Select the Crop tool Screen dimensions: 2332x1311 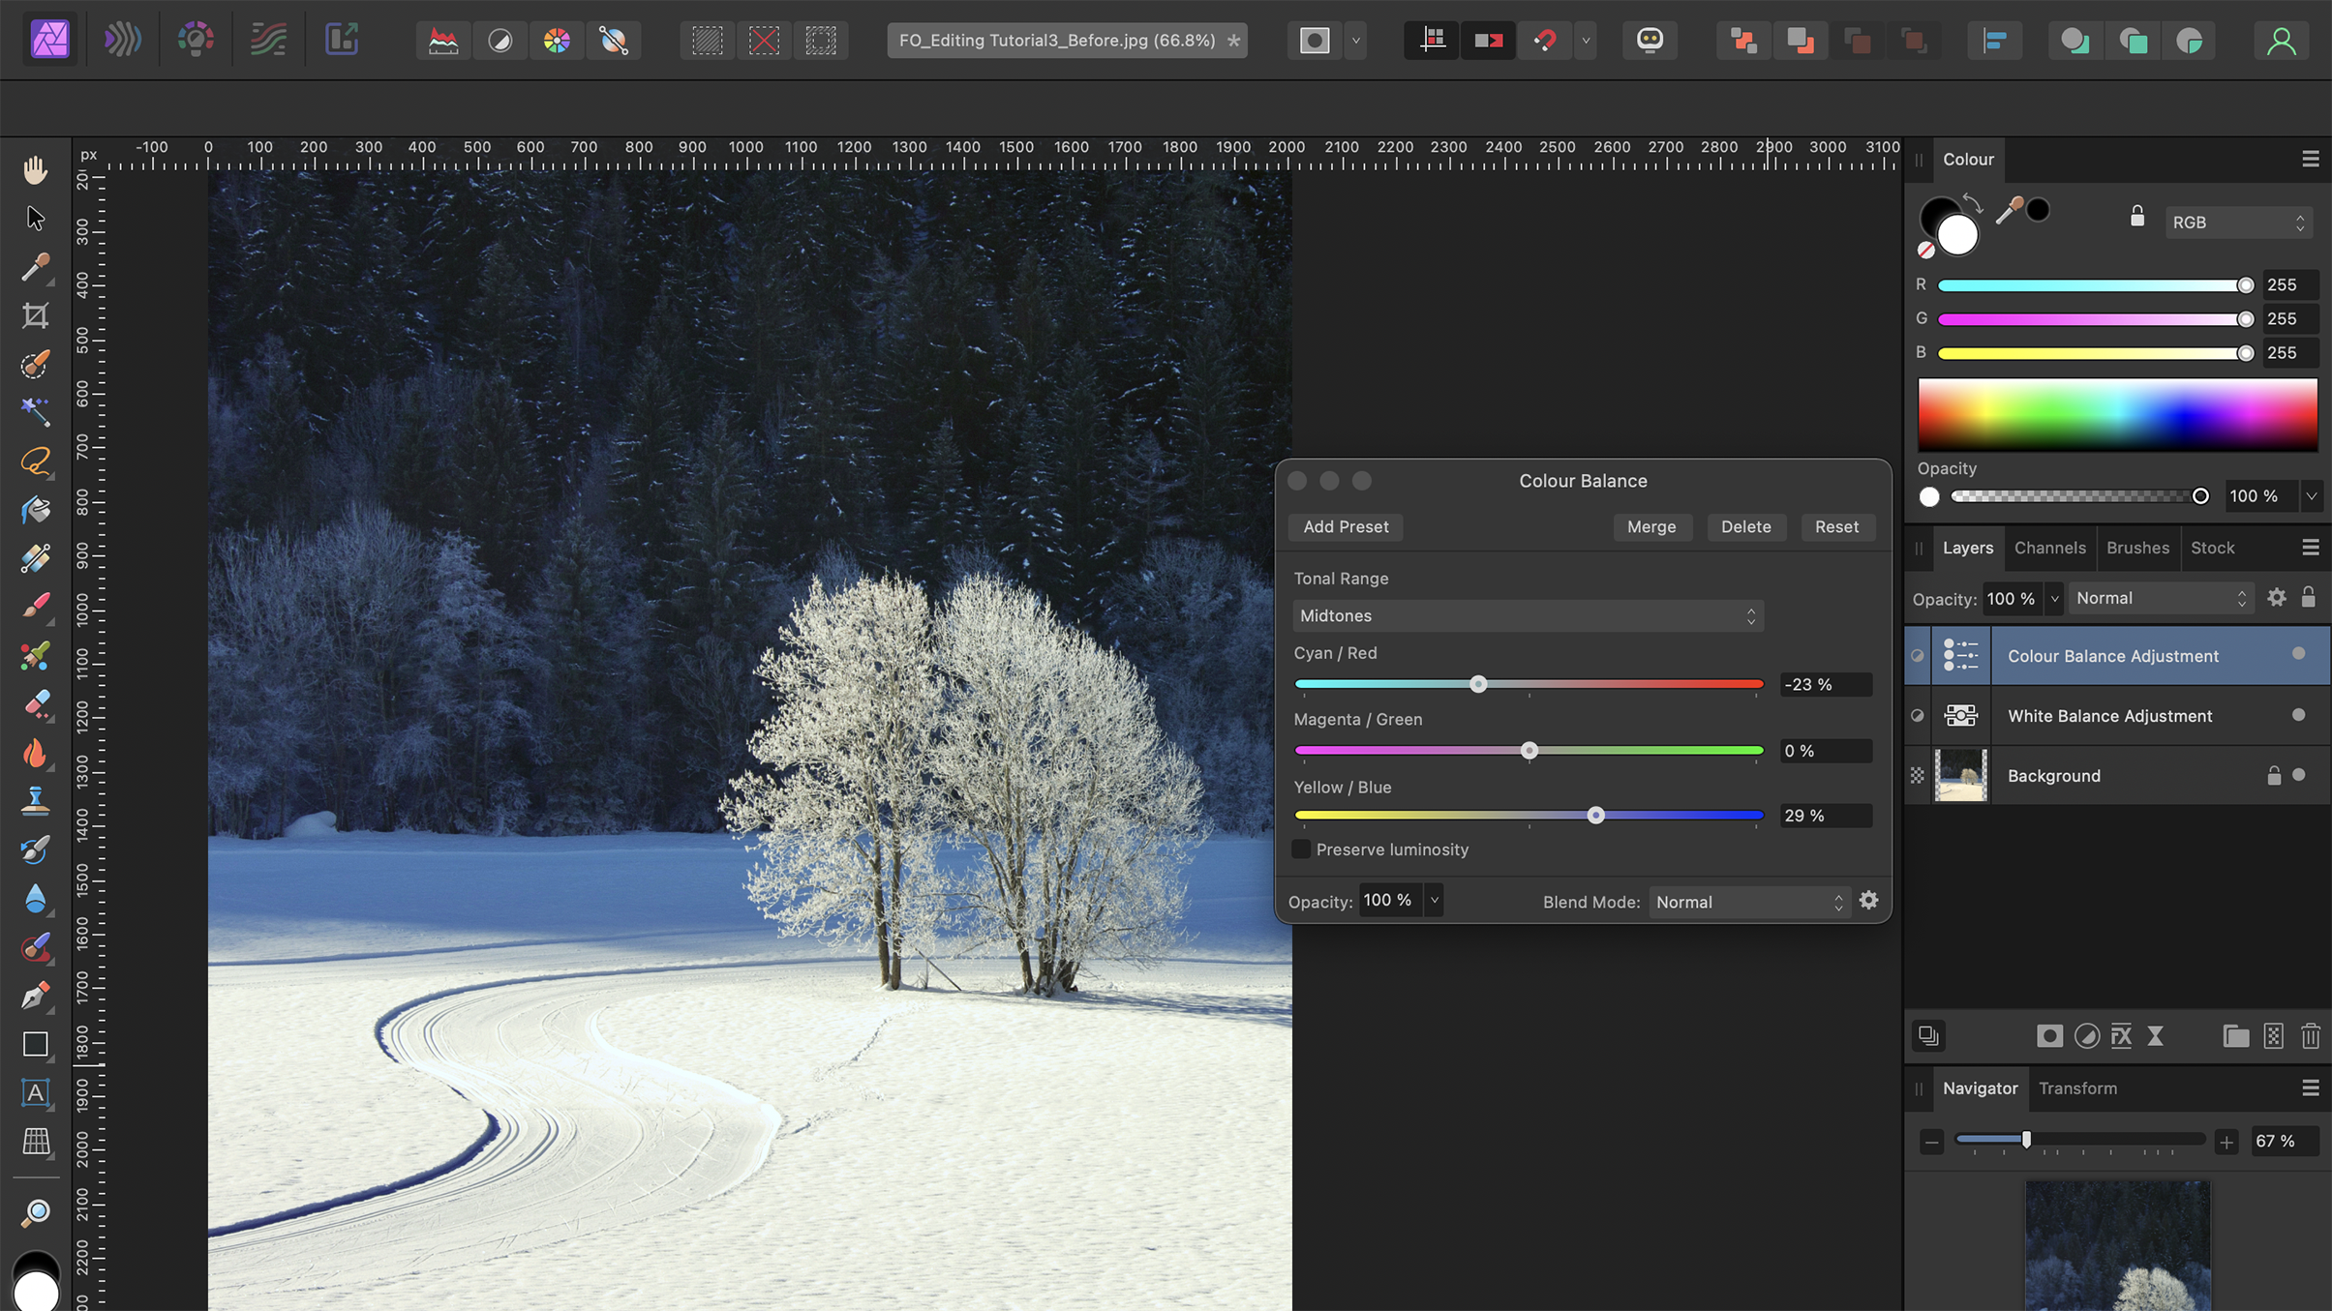tap(35, 314)
